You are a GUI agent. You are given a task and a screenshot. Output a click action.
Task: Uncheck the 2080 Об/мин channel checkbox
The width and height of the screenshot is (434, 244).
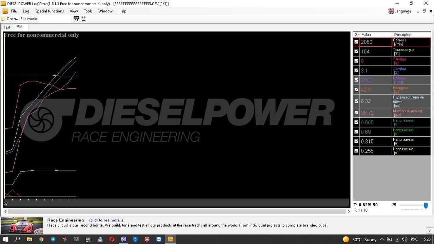point(356,42)
